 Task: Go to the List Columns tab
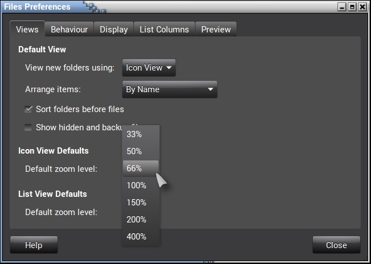[x=164, y=30]
